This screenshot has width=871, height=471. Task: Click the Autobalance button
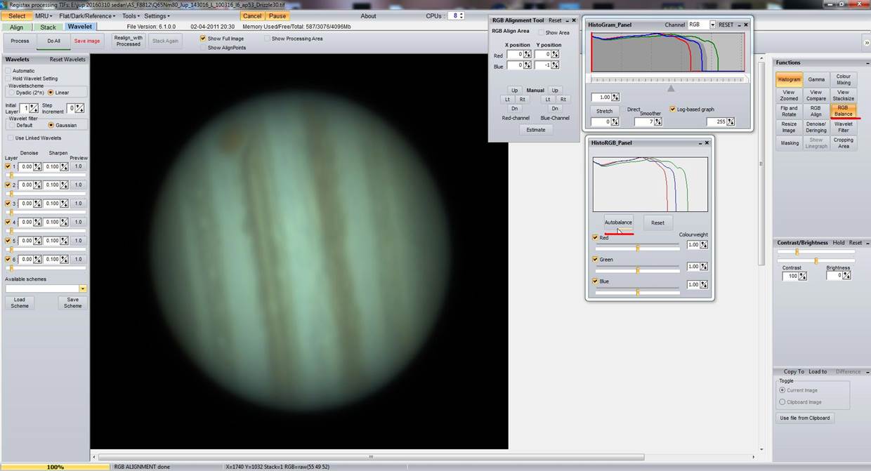(x=618, y=223)
